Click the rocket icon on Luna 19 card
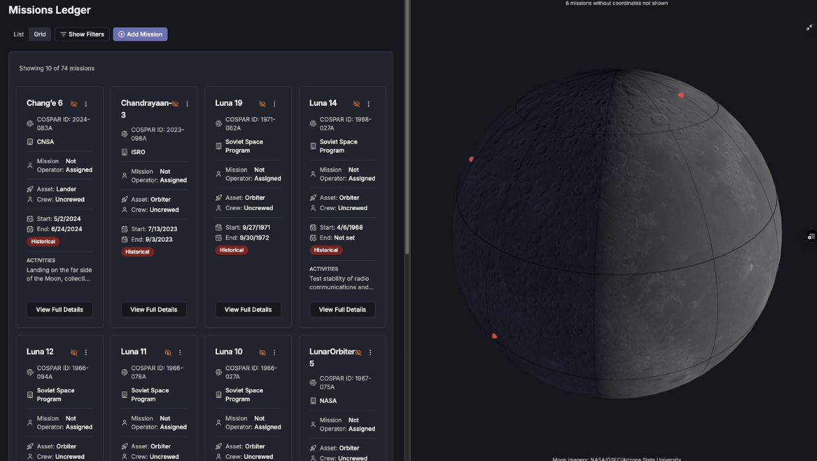Image resolution: width=817 pixels, height=461 pixels. tap(219, 198)
